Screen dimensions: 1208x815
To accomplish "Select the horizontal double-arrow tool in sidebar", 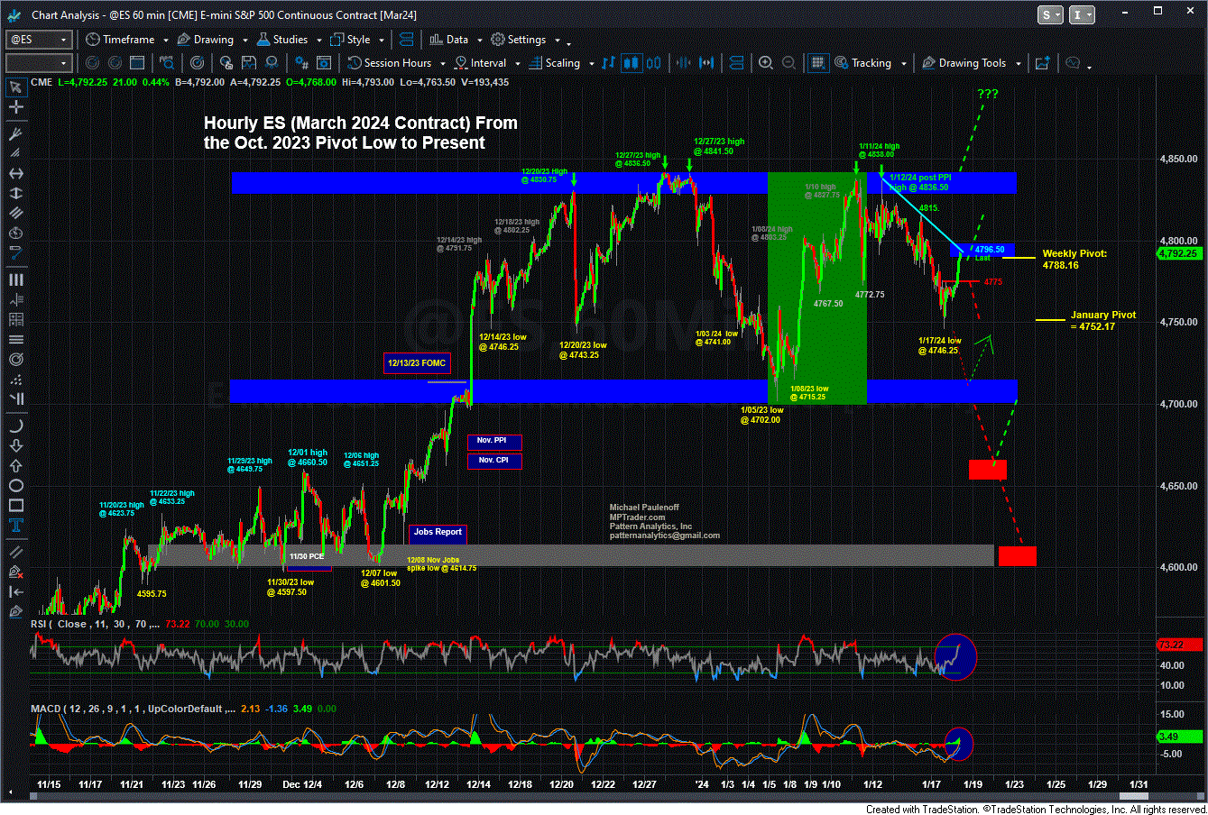I will 15,173.
